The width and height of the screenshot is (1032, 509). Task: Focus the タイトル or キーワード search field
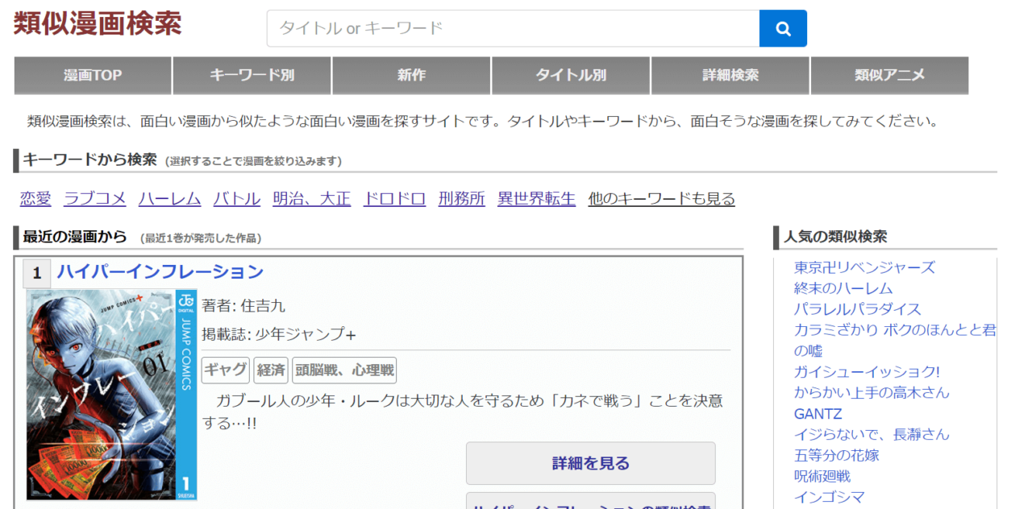click(513, 29)
